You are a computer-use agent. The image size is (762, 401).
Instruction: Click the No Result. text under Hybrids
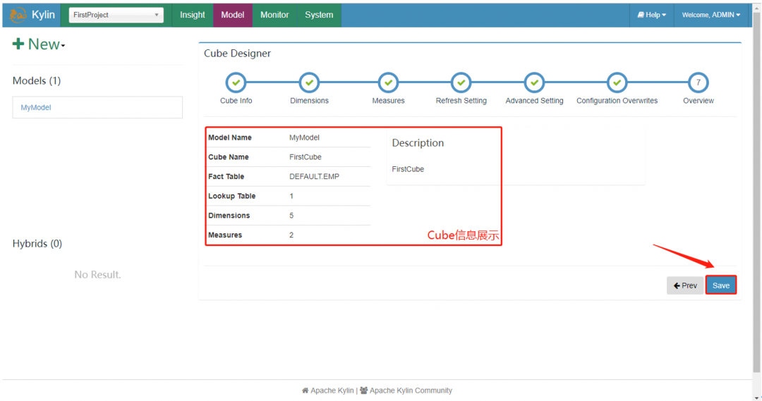[97, 275]
